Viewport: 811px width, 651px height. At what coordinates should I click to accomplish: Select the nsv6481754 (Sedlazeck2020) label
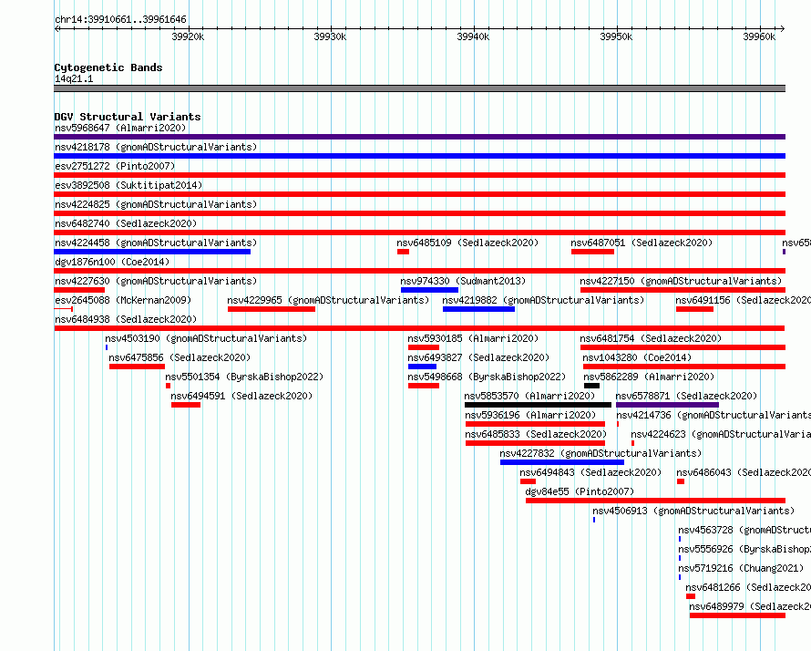click(x=651, y=338)
